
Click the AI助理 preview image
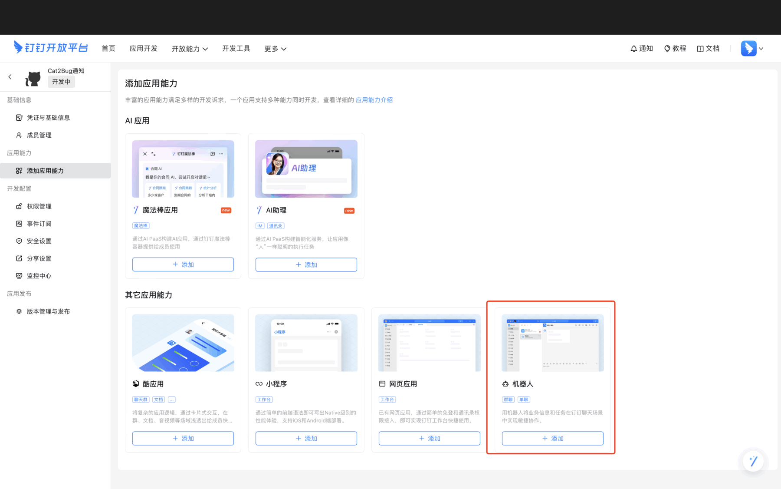point(306,169)
